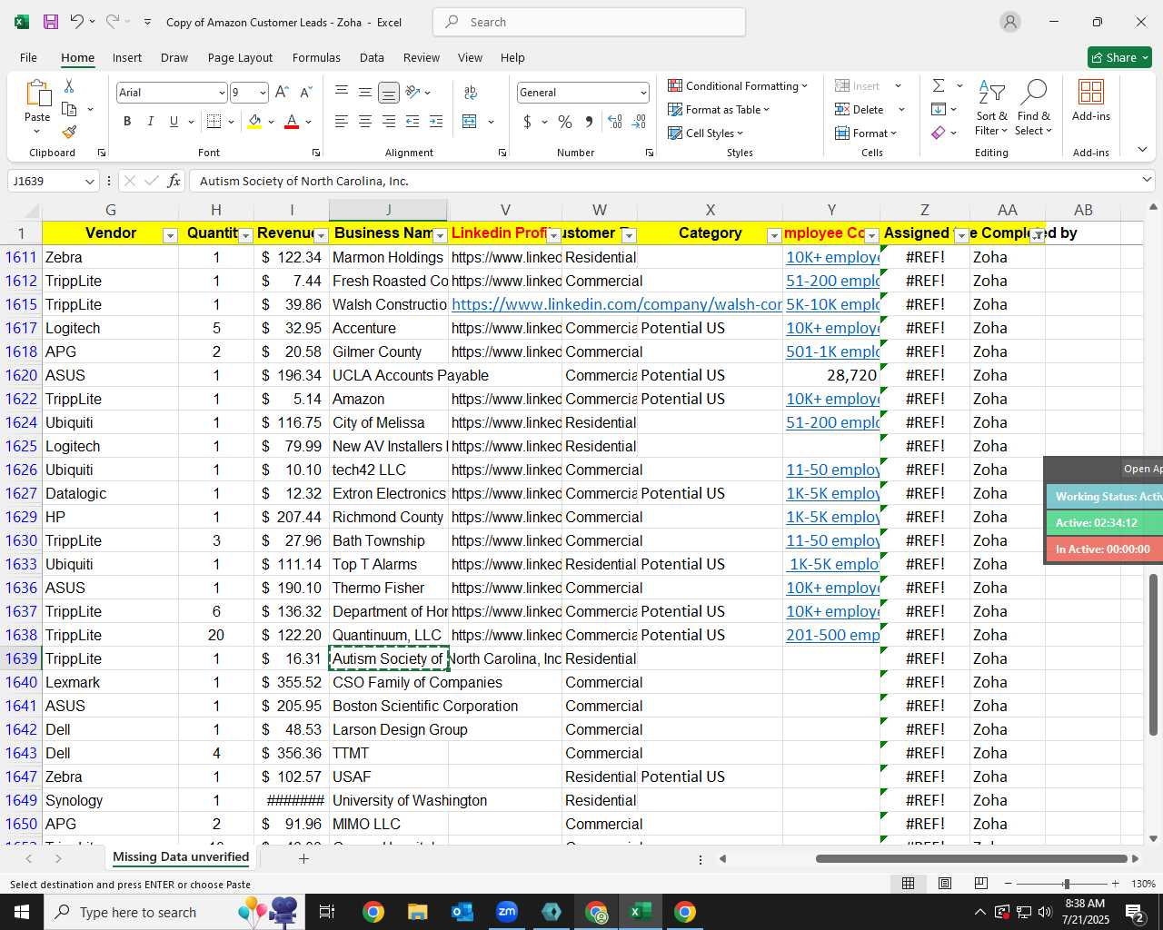Click Format as Table button

pos(719,109)
